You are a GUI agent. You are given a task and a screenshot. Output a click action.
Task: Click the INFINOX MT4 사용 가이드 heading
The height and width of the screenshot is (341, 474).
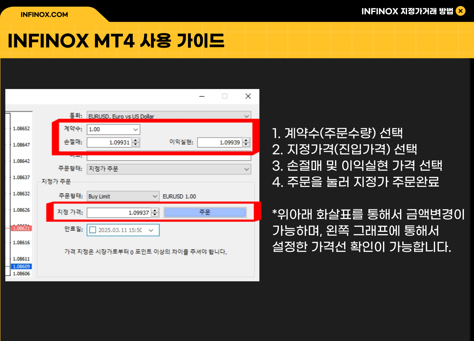click(116, 41)
